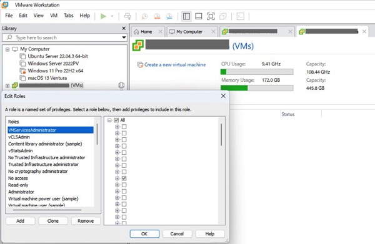Screen dimensions: 375x244
Task: Click the Add role button
Action: tap(21, 221)
